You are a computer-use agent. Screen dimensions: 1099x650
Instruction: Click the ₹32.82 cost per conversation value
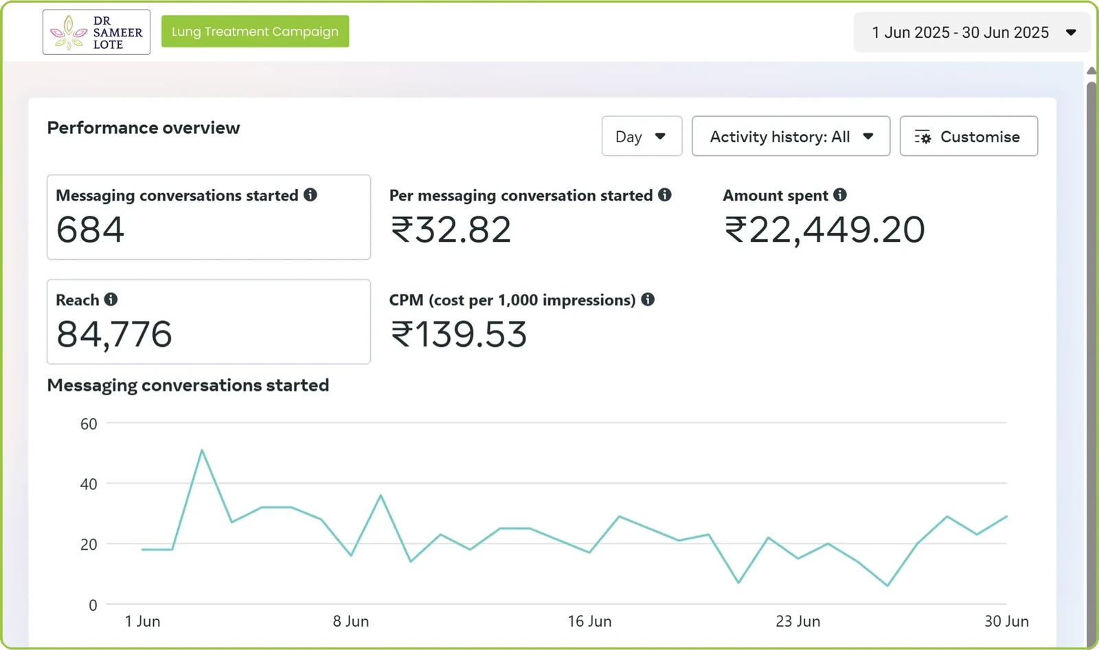(x=451, y=229)
